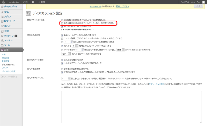Toggle split comments into pages checkbox
The height and width of the screenshot is (126, 207).
(62, 50)
